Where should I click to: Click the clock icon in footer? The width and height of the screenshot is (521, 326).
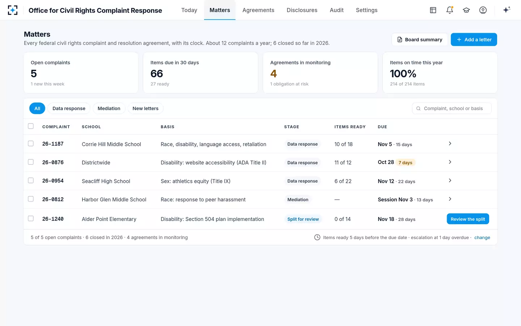[x=317, y=237]
